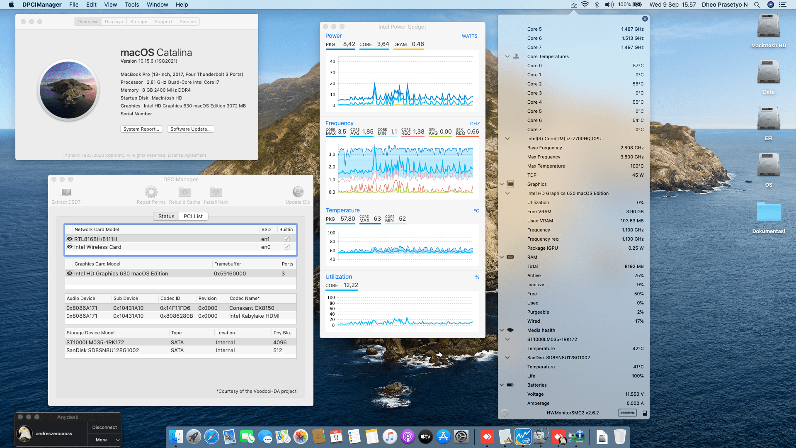Click andreszerocross avatar in Anydesk

click(24, 433)
